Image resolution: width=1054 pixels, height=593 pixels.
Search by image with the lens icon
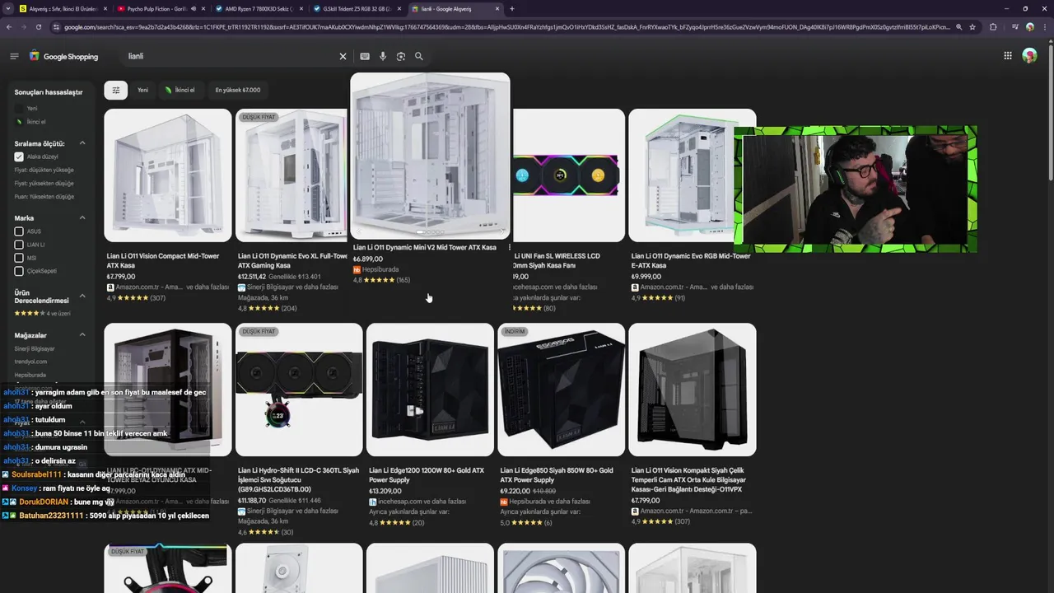[401, 56]
